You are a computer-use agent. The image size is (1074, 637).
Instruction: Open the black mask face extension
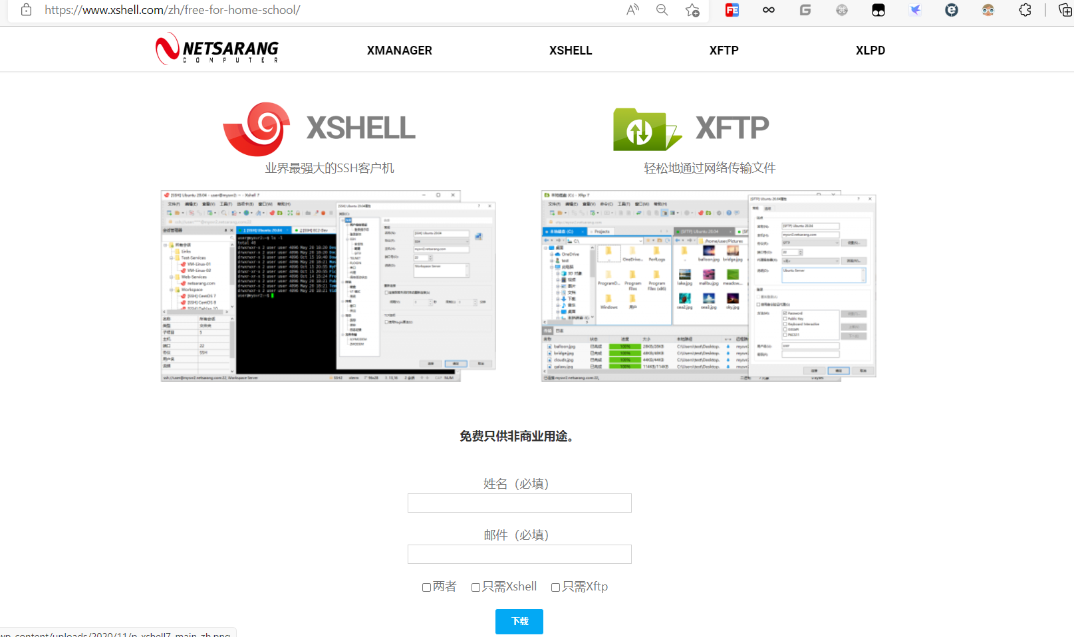[878, 10]
